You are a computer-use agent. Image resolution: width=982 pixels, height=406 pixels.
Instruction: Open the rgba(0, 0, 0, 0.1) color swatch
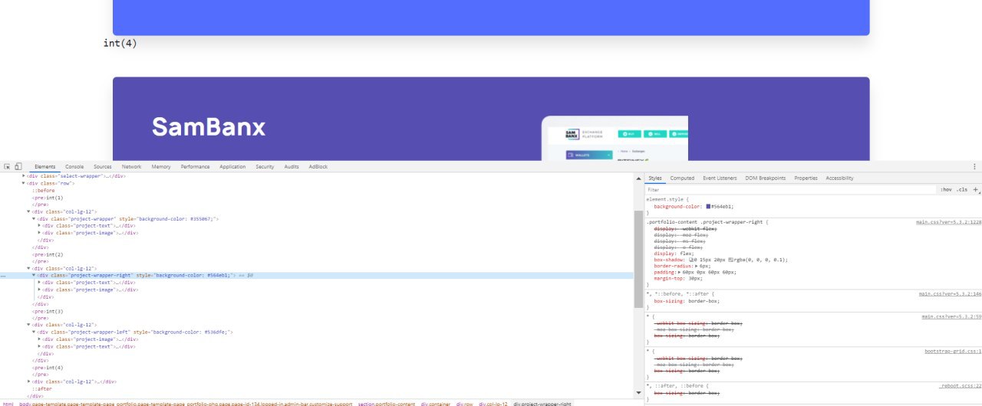pyautogui.click(x=732, y=260)
